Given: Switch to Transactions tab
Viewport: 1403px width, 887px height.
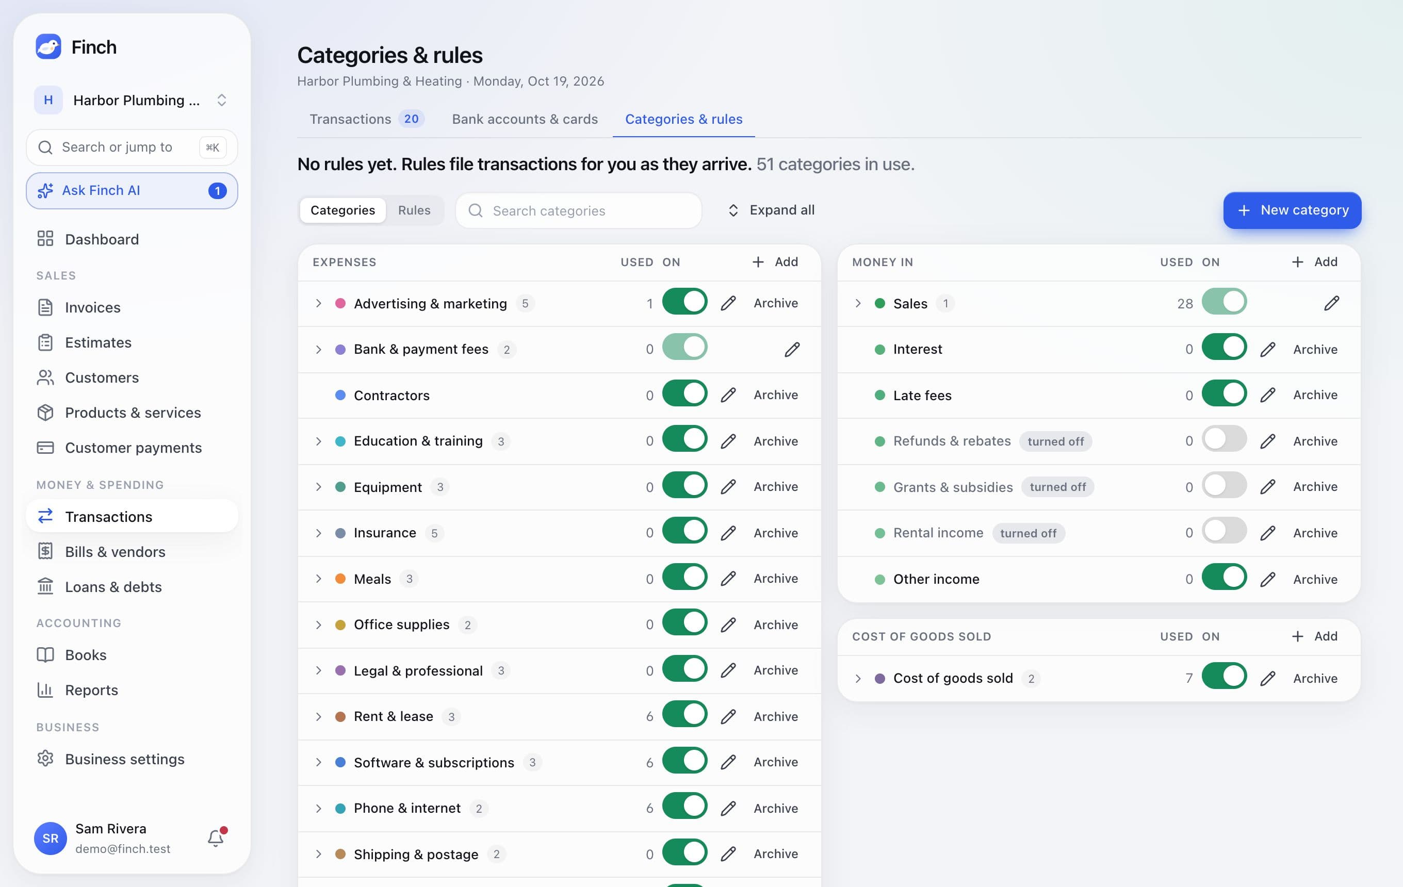Looking at the screenshot, I should (x=366, y=119).
